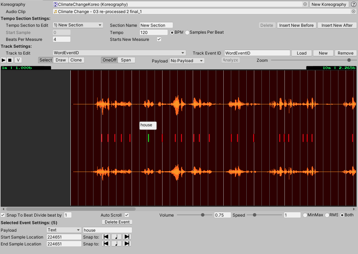Snap Start Sample Location to nearest beat
This screenshot has height=254, width=358.
point(116,237)
